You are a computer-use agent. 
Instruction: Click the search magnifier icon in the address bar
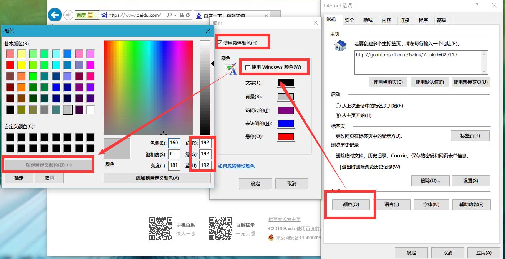pyautogui.click(x=169, y=15)
